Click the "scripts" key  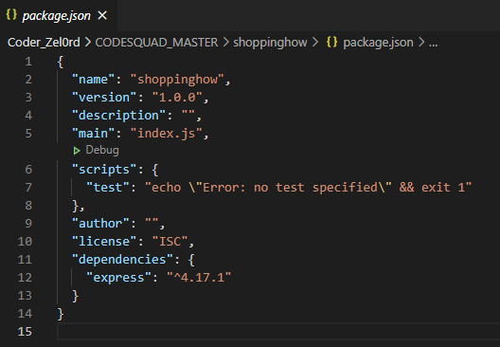click(104, 169)
